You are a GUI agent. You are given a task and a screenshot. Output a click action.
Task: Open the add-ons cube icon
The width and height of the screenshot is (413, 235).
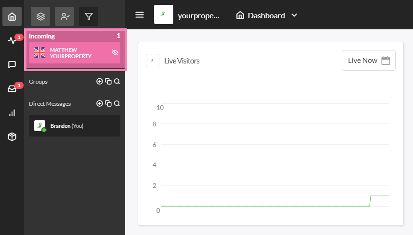coord(12,136)
